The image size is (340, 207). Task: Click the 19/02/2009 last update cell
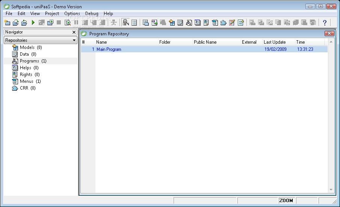pos(275,49)
